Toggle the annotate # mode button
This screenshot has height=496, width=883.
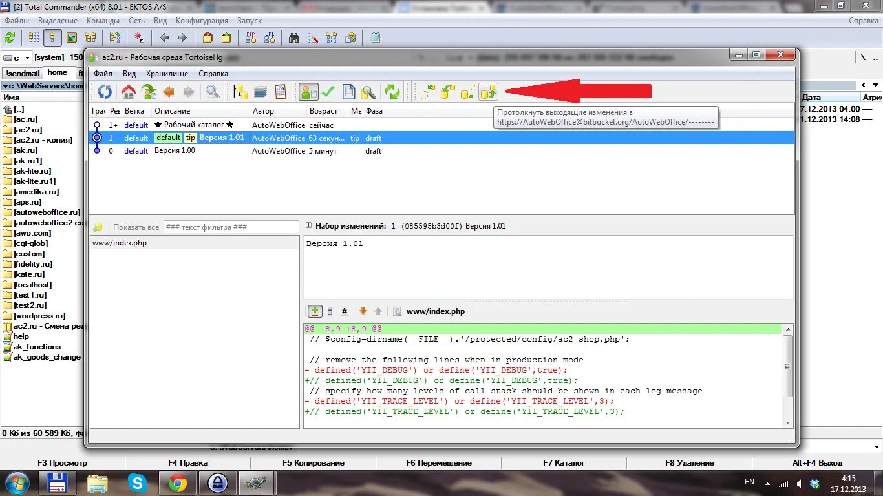coord(345,311)
